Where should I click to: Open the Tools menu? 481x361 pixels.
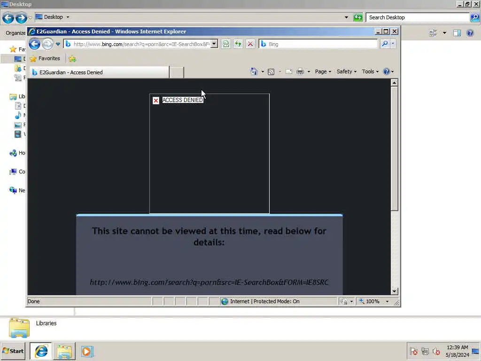click(370, 71)
